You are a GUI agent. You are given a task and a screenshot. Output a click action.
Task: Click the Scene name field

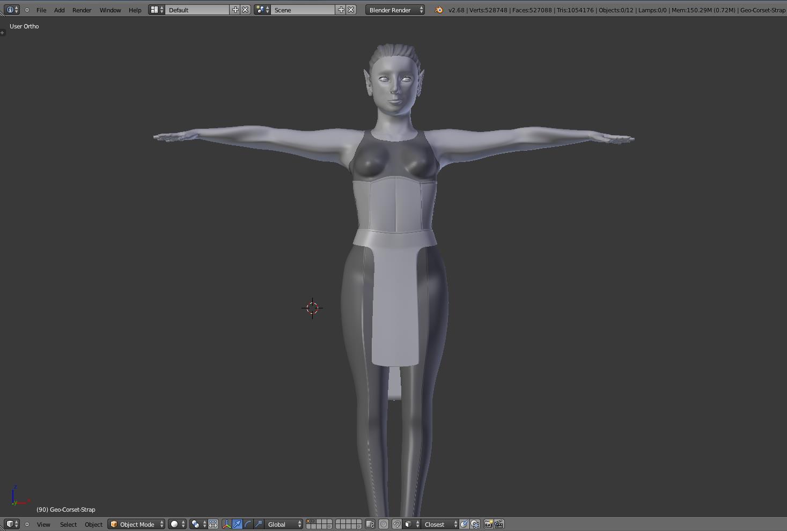point(303,10)
